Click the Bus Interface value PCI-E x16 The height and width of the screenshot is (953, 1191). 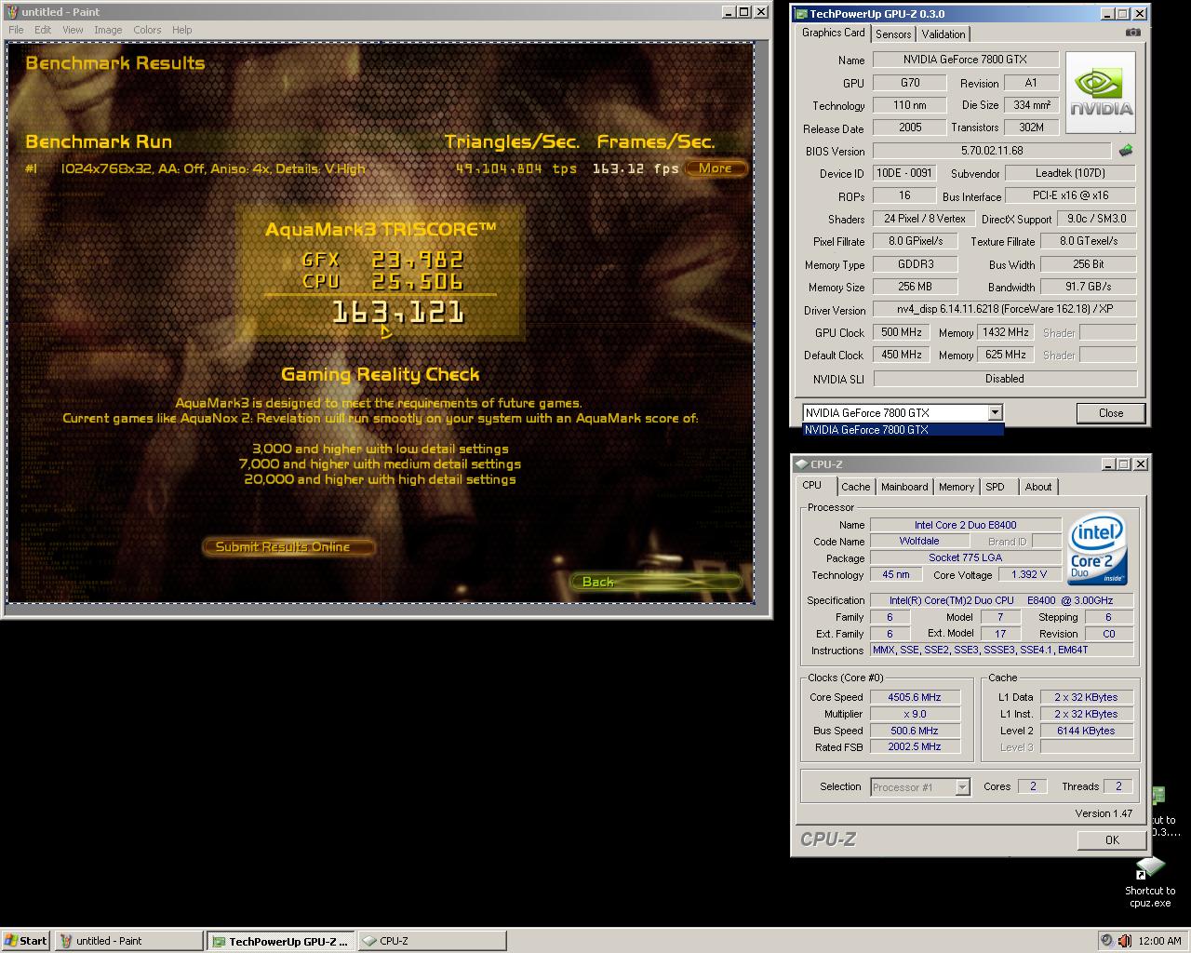pos(1070,195)
